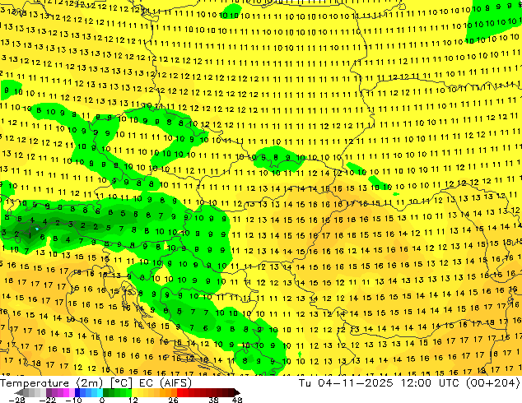This screenshot has height=403, width=522.
Task: Click the small cyan spot in the Alps
Action: (x=36, y=229)
